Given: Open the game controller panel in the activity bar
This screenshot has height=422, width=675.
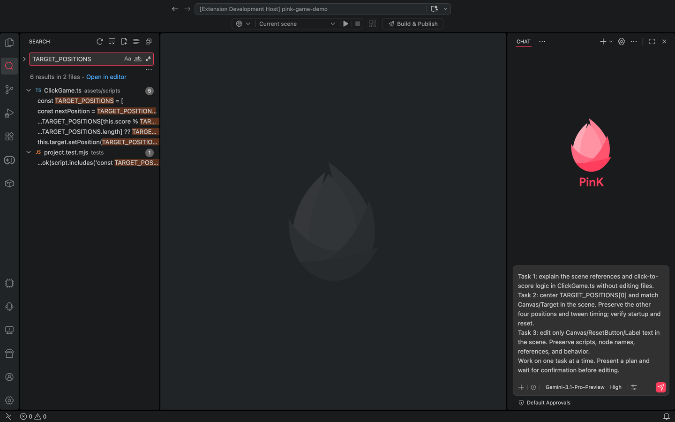Looking at the screenshot, I should click(9, 160).
